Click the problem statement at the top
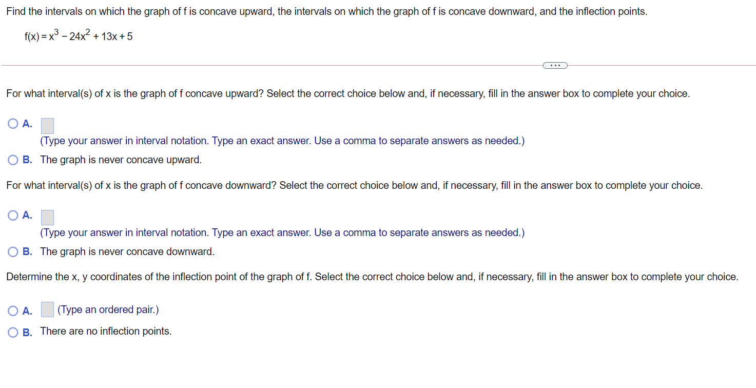This screenshot has width=756, height=388. pos(325,11)
